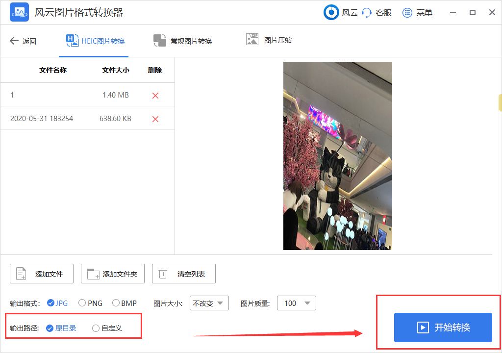
Task: Click the 文件大小 column header
Action: pos(116,70)
